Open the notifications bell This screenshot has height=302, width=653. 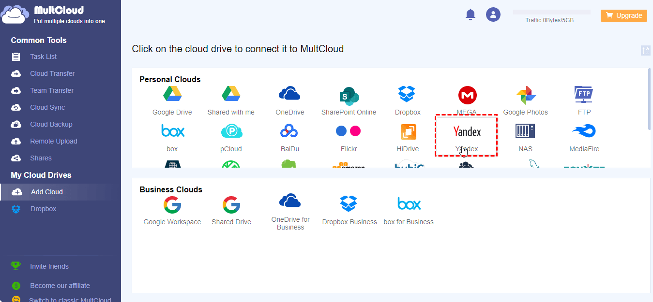[471, 15]
